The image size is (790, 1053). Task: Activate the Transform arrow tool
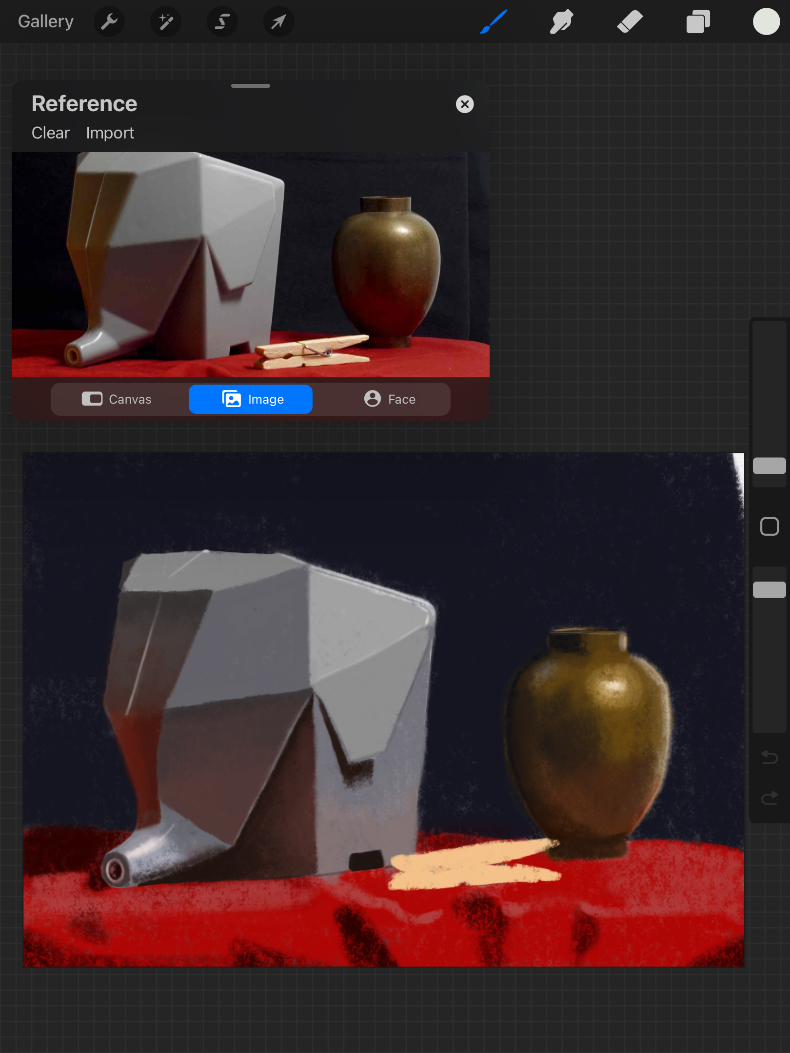point(278,21)
